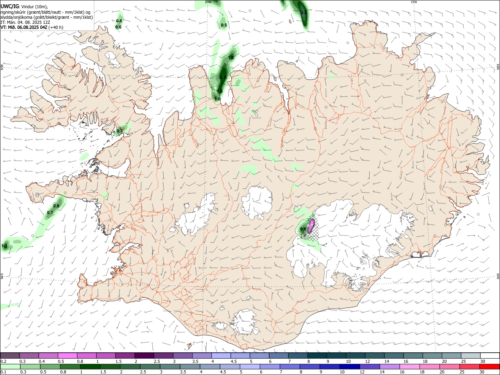Image resolution: width=500 pixels, height=375 pixels.
Task: Click the darkest blue swatch between 10 and 12
Action: 349,366
